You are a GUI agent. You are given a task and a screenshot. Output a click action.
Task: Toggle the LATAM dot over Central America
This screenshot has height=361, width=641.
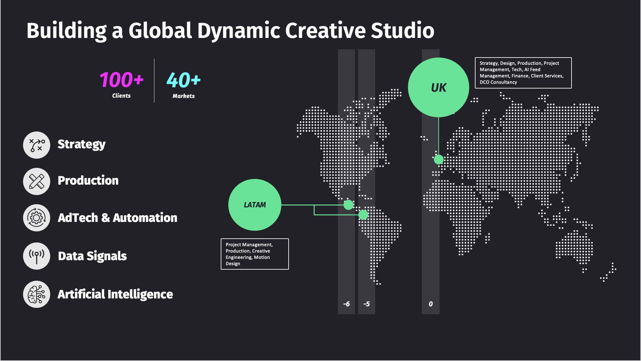point(349,205)
